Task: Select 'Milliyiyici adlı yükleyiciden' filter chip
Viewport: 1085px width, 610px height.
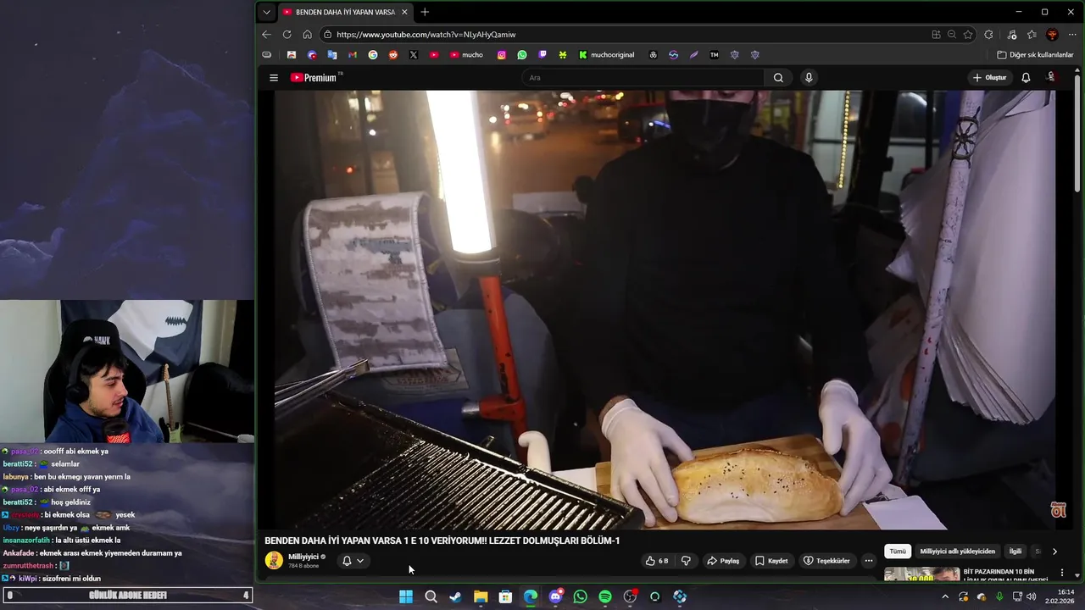Action: coord(958,552)
